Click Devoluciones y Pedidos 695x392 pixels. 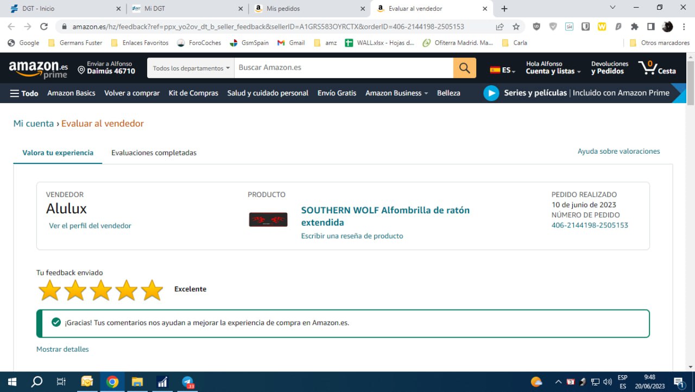[x=610, y=68]
